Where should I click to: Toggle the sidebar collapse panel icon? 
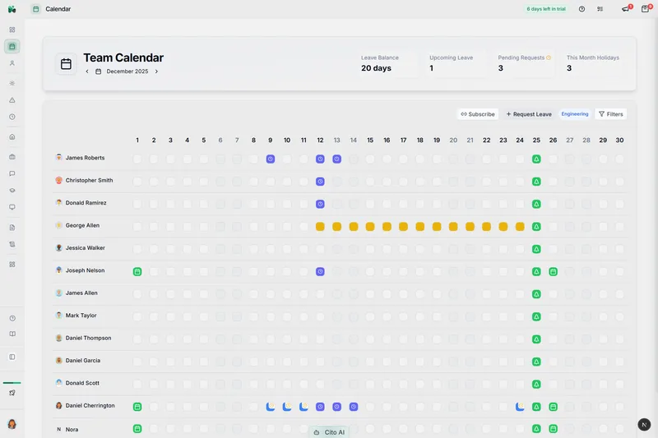click(12, 357)
